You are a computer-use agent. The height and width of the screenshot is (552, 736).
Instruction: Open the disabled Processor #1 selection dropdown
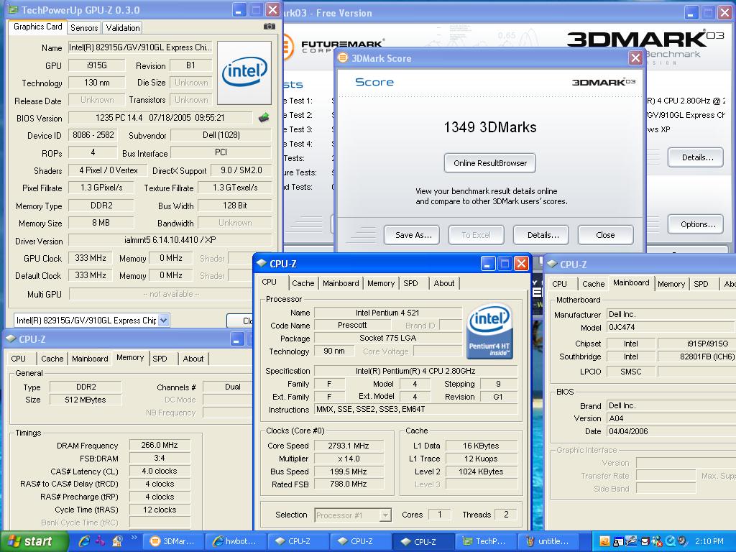coord(385,515)
